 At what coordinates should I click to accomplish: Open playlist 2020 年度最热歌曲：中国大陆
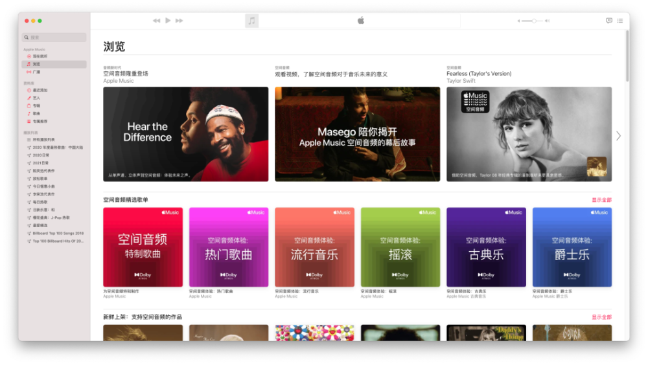coord(54,148)
